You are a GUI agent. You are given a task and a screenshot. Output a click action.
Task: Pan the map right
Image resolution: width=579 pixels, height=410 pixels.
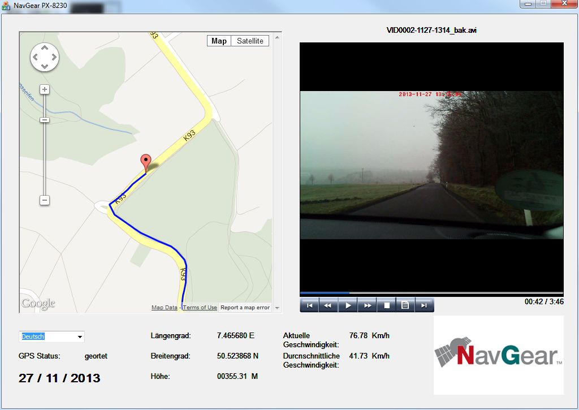54,57
